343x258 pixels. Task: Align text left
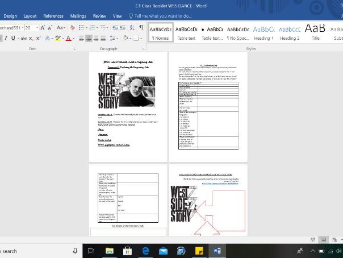point(81,39)
